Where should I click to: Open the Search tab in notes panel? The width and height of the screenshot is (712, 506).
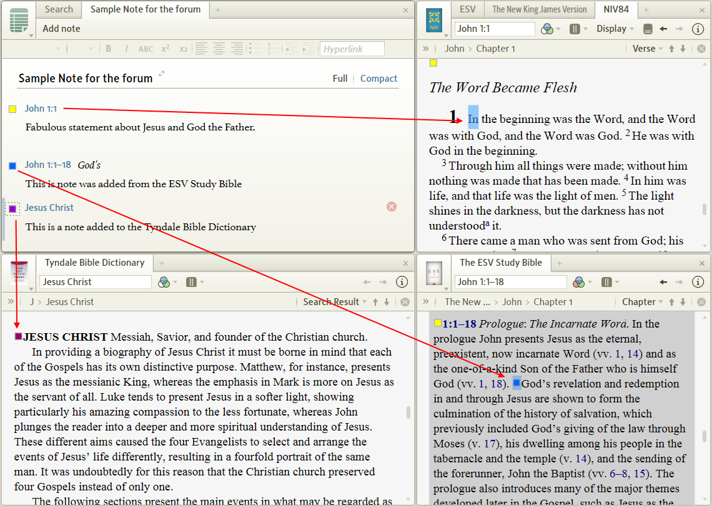click(x=59, y=9)
